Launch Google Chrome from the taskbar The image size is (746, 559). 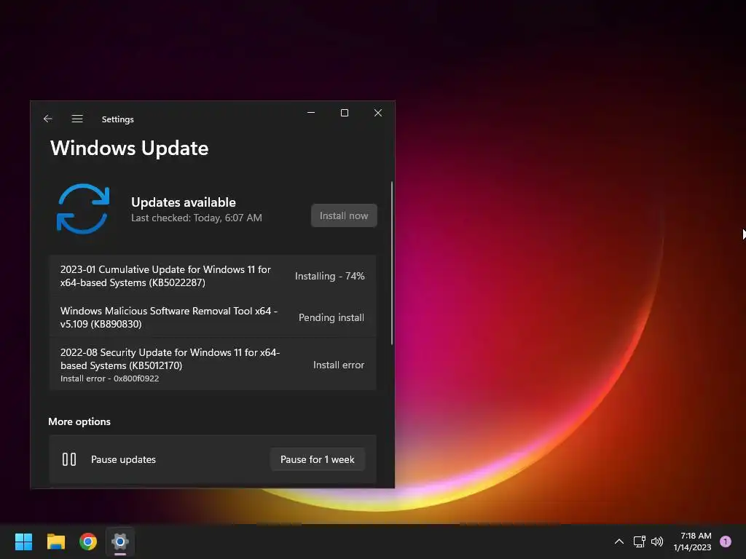click(x=88, y=542)
